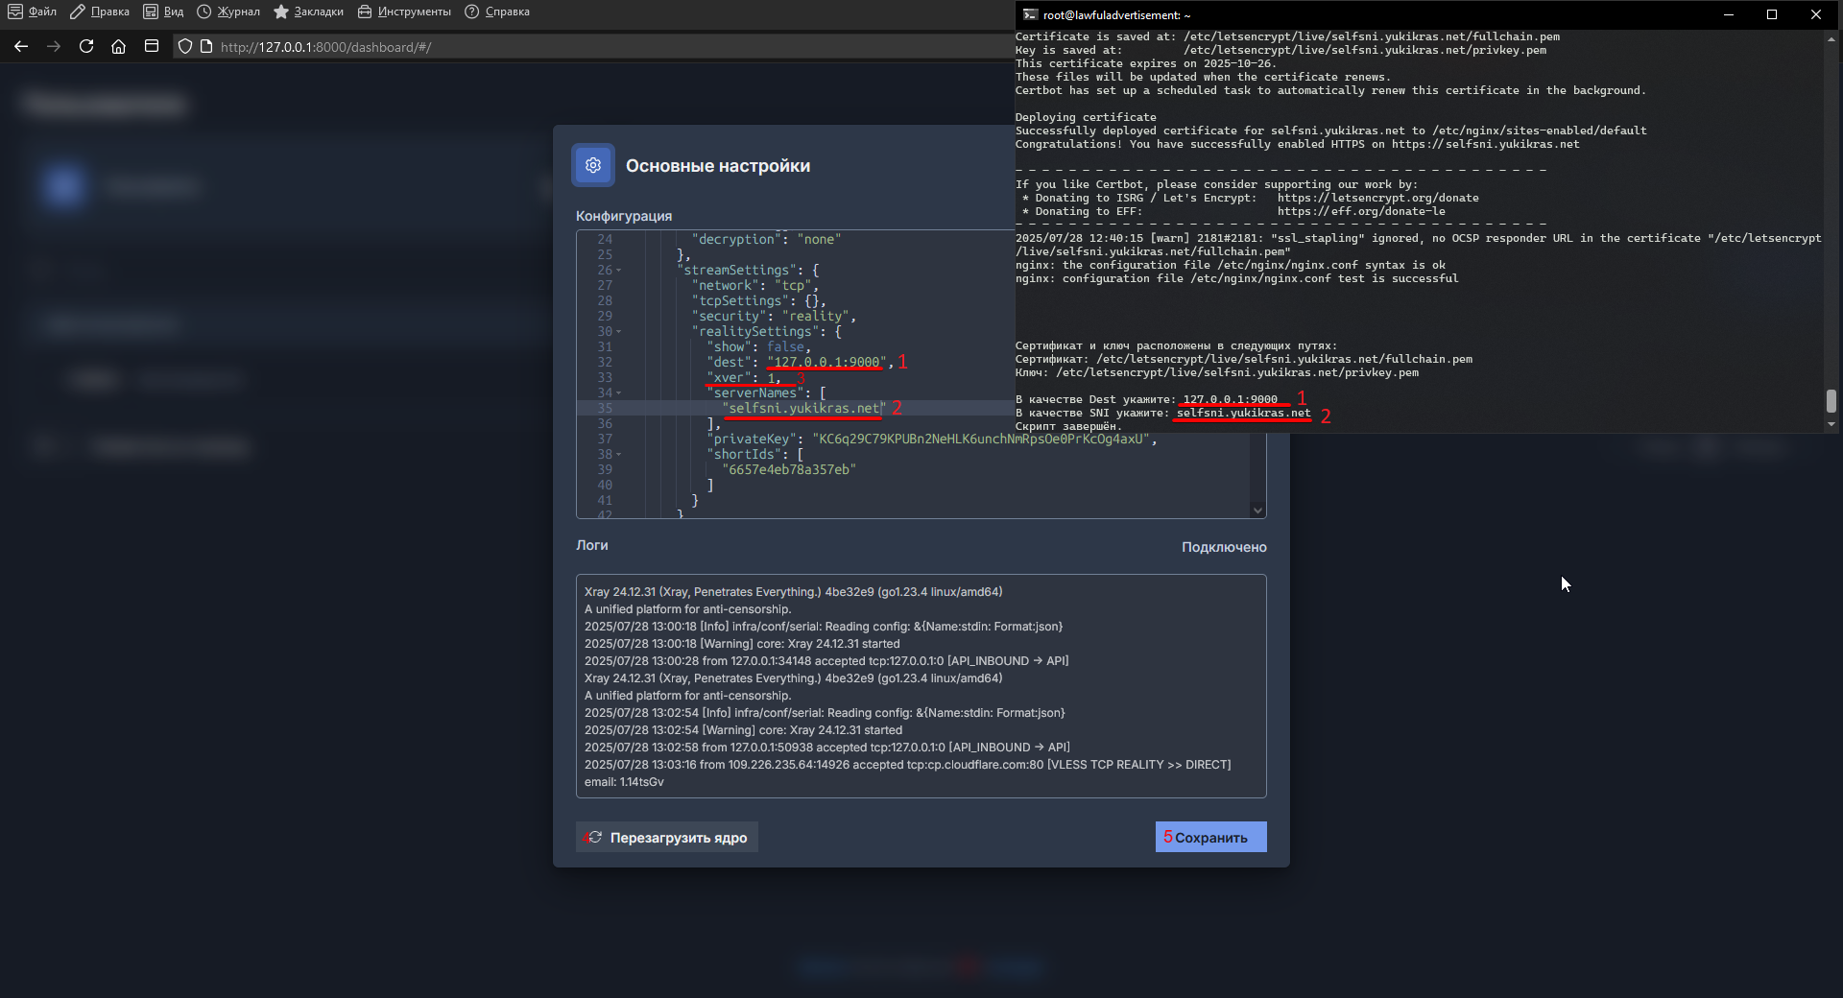1843x998 pixels.
Task: Reload the dashboard page
Action: 86,46
